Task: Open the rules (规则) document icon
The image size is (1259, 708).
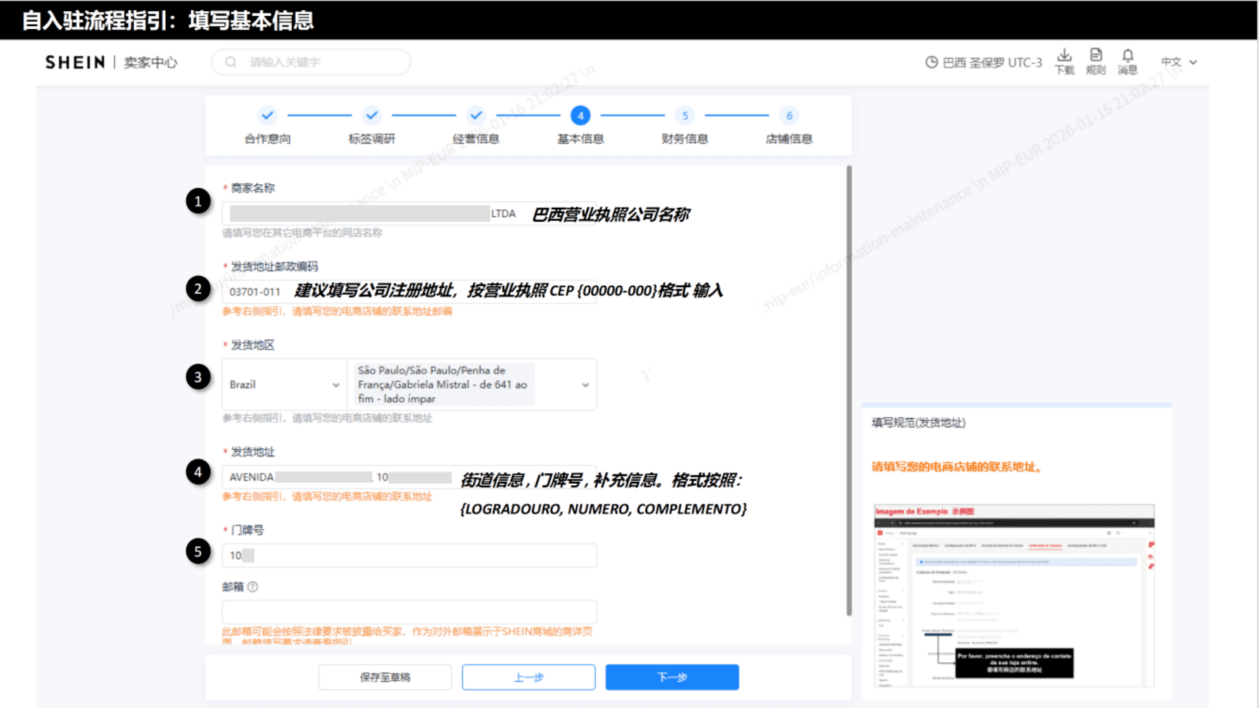Action: [1096, 56]
